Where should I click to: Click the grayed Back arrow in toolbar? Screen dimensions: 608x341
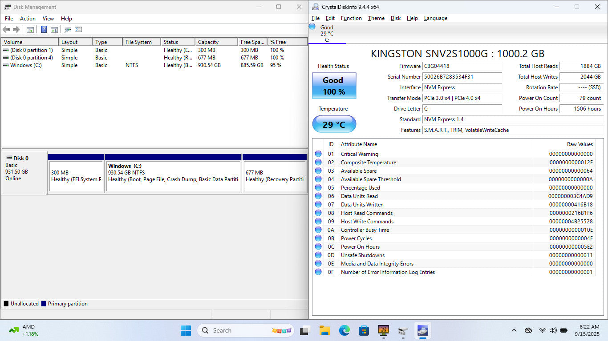point(6,30)
